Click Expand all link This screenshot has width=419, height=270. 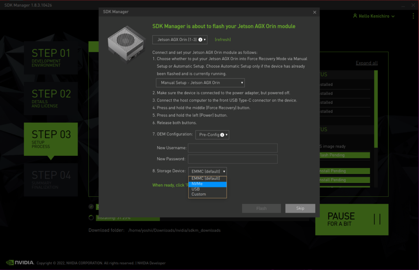click(367, 63)
